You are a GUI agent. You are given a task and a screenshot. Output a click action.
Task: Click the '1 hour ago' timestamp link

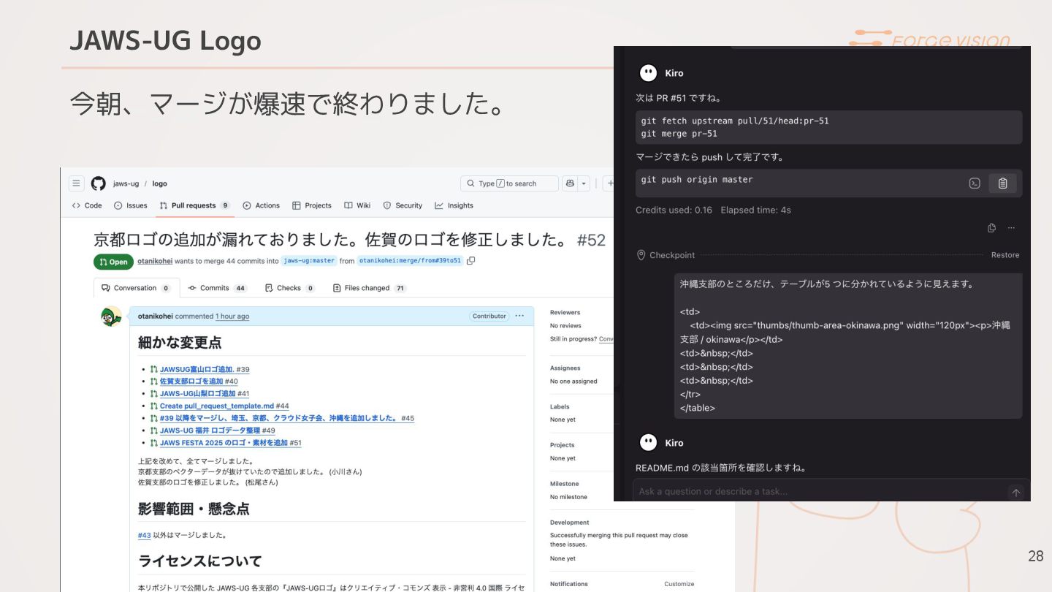click(x=232, y=316)
